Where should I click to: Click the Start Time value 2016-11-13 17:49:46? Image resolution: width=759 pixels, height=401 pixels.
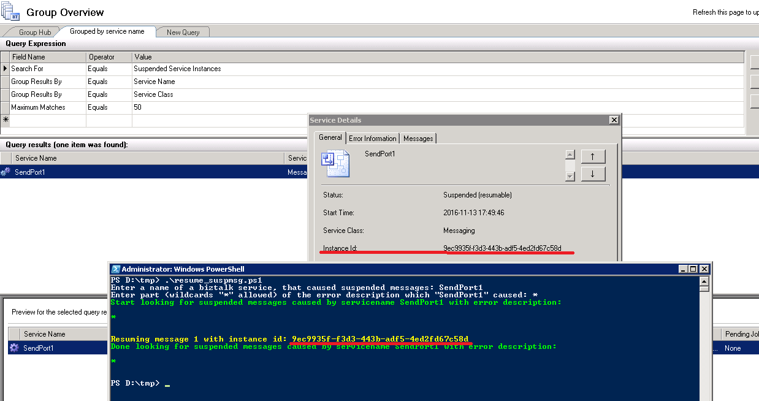coord(474,213)
